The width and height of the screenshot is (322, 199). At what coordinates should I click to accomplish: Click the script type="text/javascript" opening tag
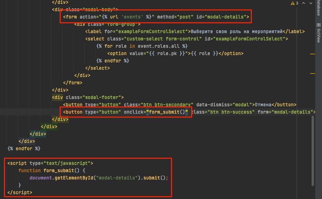click(50, 163)
